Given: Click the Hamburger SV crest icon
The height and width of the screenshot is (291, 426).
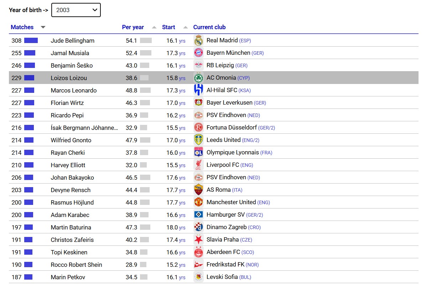Looking at the screenshot, I should 199,215.
